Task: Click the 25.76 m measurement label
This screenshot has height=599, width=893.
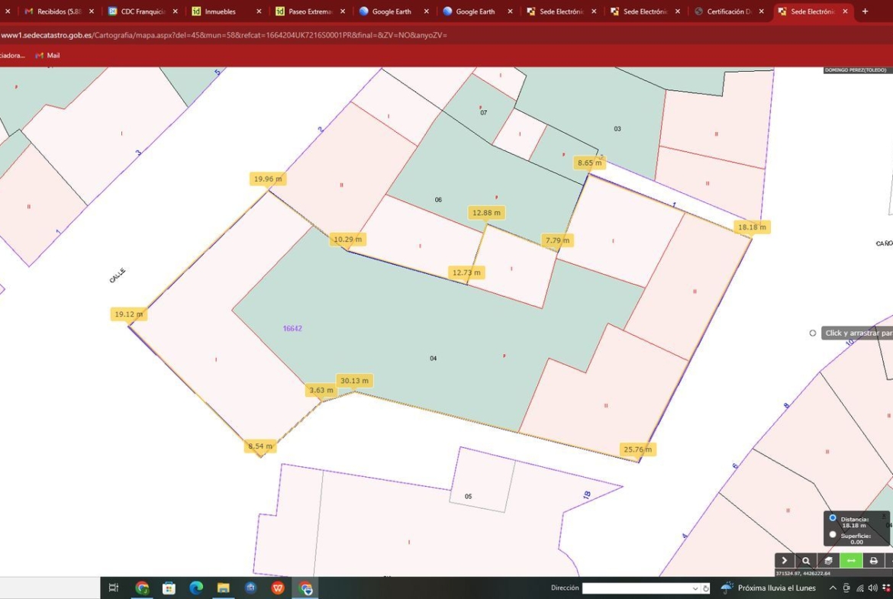Action: tap(637, 449)
